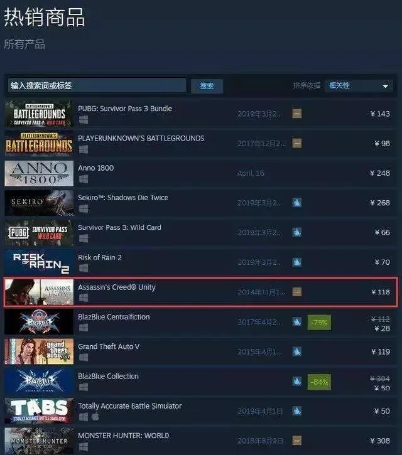Click Sekiro's blue thumbs-up review icon
Viewport: 402px width, 455px height.
pyautogui.click(x=296, y=202)
